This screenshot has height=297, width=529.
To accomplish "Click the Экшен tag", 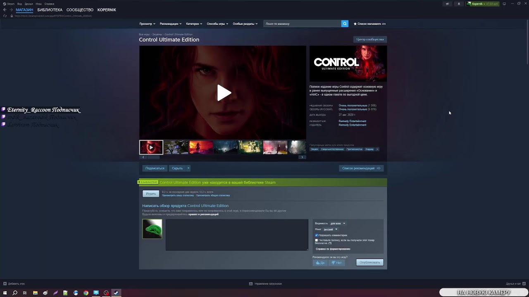I will pyautogui.click(x=315, y=149).
